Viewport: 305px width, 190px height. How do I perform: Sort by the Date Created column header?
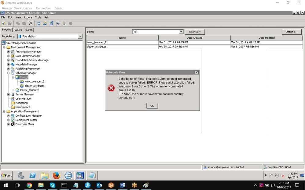(194, 38)
